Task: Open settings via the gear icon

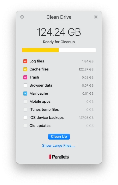Action: tap(96, 17)
